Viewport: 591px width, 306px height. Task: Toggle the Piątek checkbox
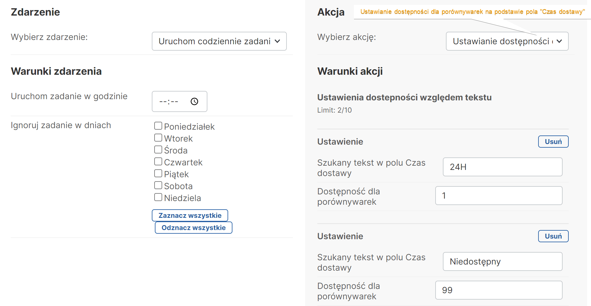coord(158,173)
